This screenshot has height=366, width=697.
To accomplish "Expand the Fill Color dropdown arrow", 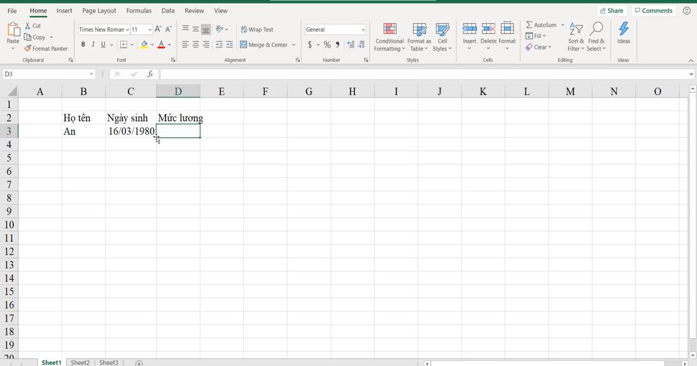I will pos(152,44).
